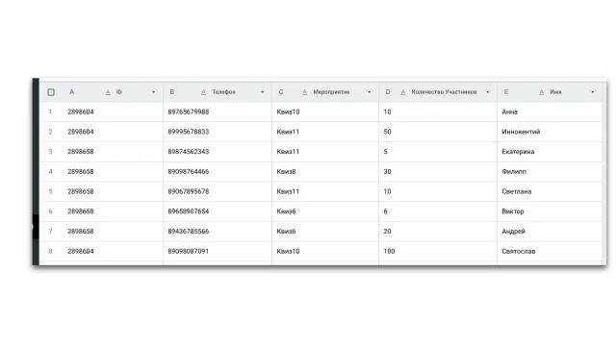The image size is (616, 346).
Task: Click column letter A in header
Action: [72, 92]
